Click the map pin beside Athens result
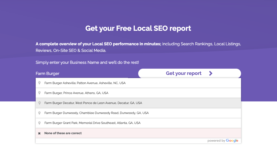 coord(39,93)
